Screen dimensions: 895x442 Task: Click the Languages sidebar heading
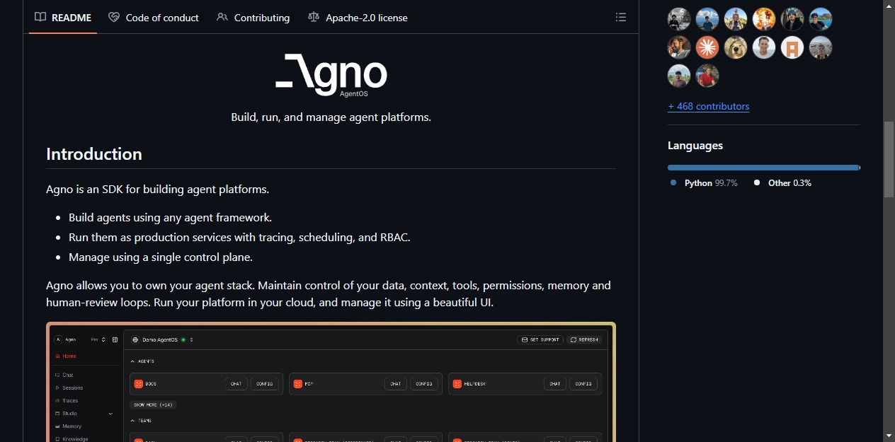click(695, 146)
